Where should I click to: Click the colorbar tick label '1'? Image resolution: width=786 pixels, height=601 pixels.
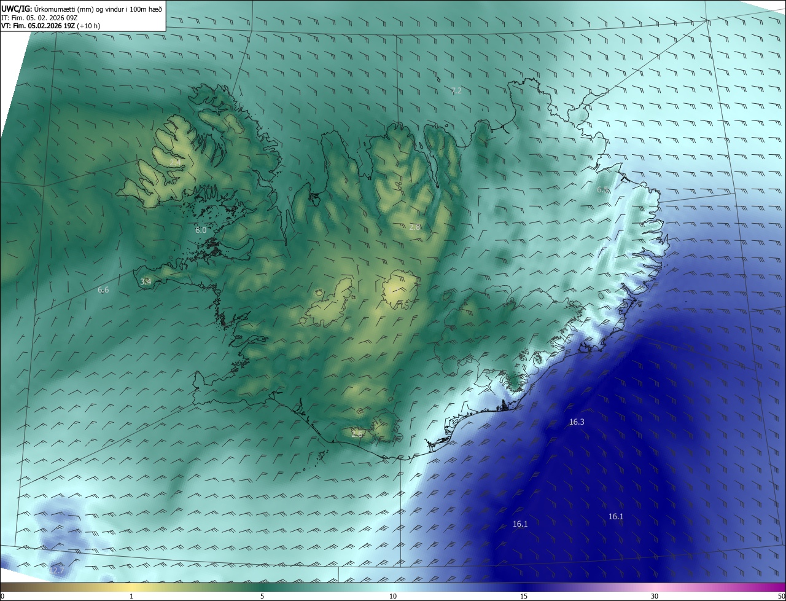(131, 596)
